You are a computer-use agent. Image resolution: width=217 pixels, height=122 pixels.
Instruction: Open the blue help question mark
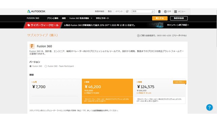point(210,107)
